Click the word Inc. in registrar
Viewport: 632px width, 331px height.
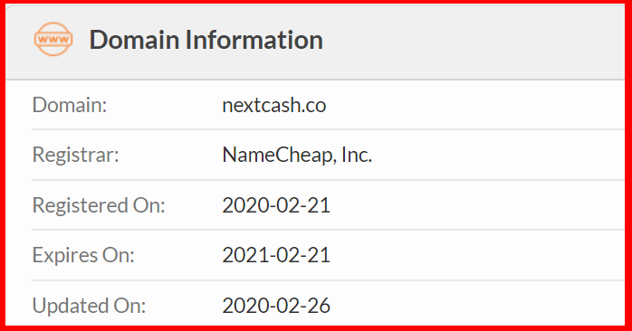click(x=357, y=155)
